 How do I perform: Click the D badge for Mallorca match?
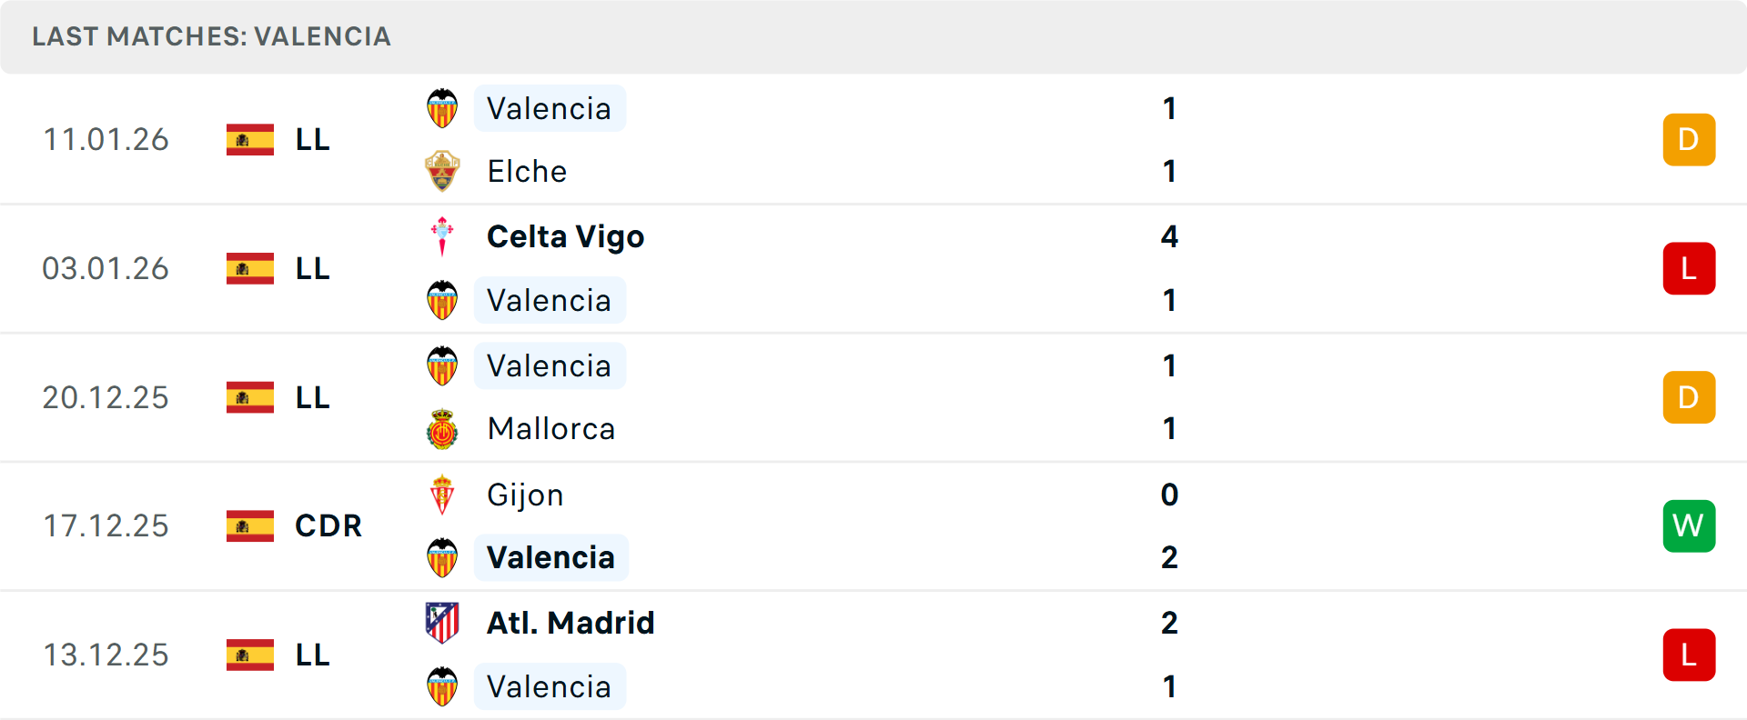coord(1689,397)
